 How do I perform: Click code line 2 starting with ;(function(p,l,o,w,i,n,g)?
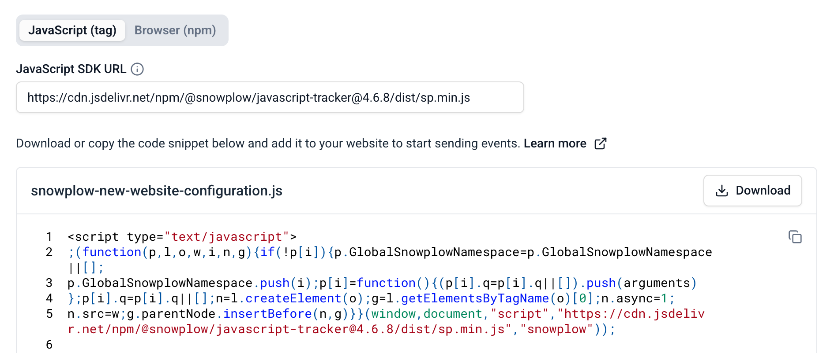point(390,260)
